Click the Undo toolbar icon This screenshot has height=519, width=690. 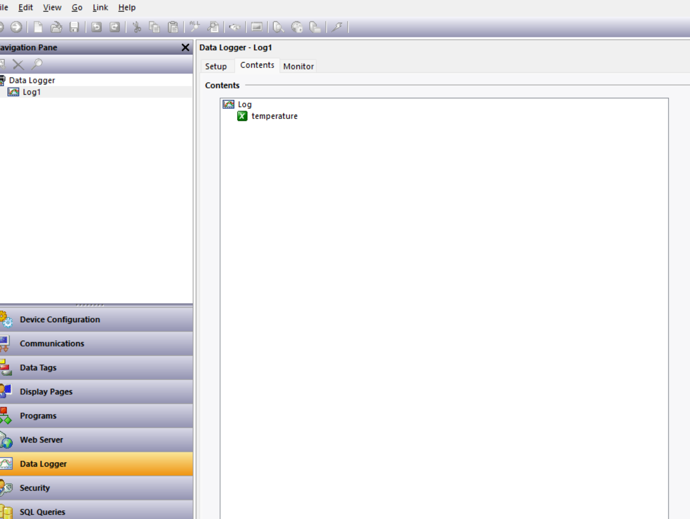pos(97,27)
